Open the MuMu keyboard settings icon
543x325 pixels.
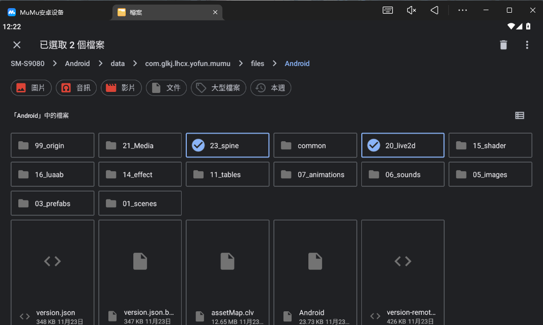click(x=387, y=10)
